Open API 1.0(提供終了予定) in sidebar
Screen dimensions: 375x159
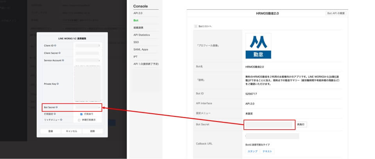(x=146, y=64)
